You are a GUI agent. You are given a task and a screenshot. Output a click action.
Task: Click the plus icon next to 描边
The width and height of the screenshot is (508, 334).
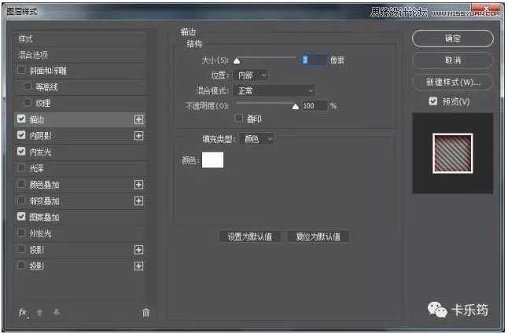pyautogui.click(x=139, y=119)
